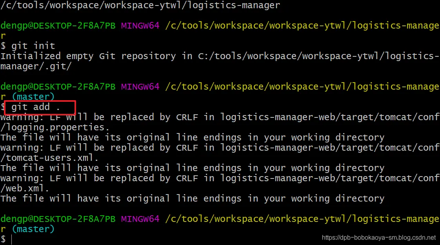Open the dpb-bobokaoya-sm.blog.csdn.net watermark link
440x245 pixels.
378,238
